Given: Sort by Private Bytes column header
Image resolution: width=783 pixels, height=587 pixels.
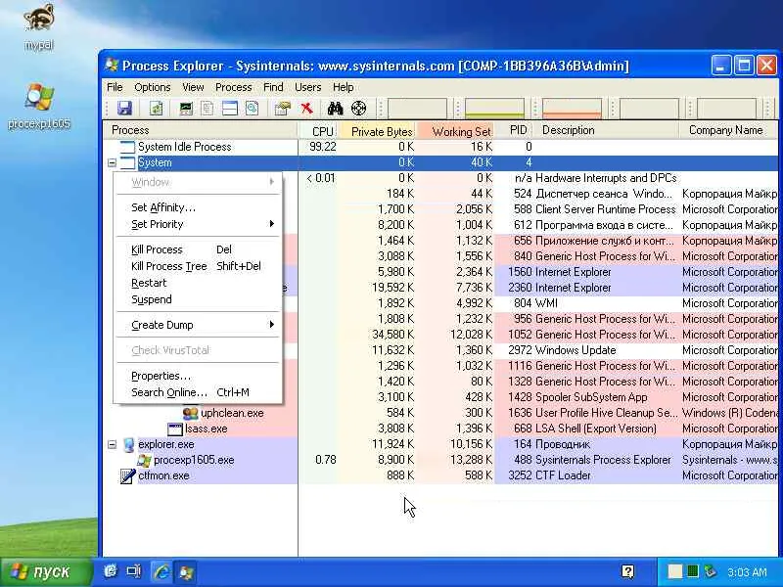Looking at the screenshot, I should coord(378,131).
